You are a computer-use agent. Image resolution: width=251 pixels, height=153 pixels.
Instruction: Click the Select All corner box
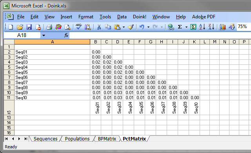(x=9, y=42)
